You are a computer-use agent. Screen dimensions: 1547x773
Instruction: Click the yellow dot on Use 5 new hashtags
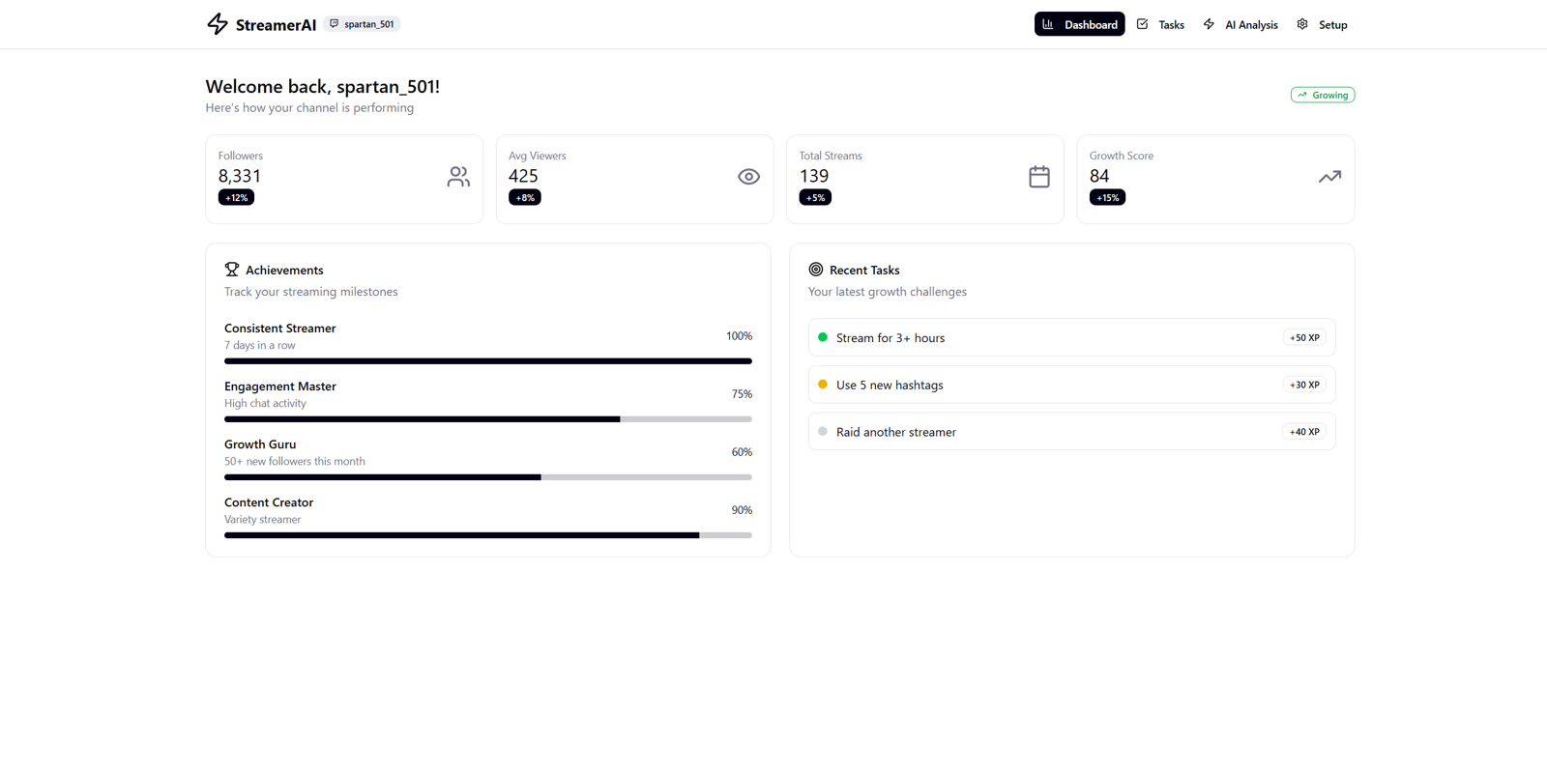pyautogui.click(x=823, y=385)
